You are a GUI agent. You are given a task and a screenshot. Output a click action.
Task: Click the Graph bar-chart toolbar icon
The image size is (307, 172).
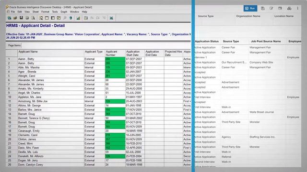(x=78, y=18)
